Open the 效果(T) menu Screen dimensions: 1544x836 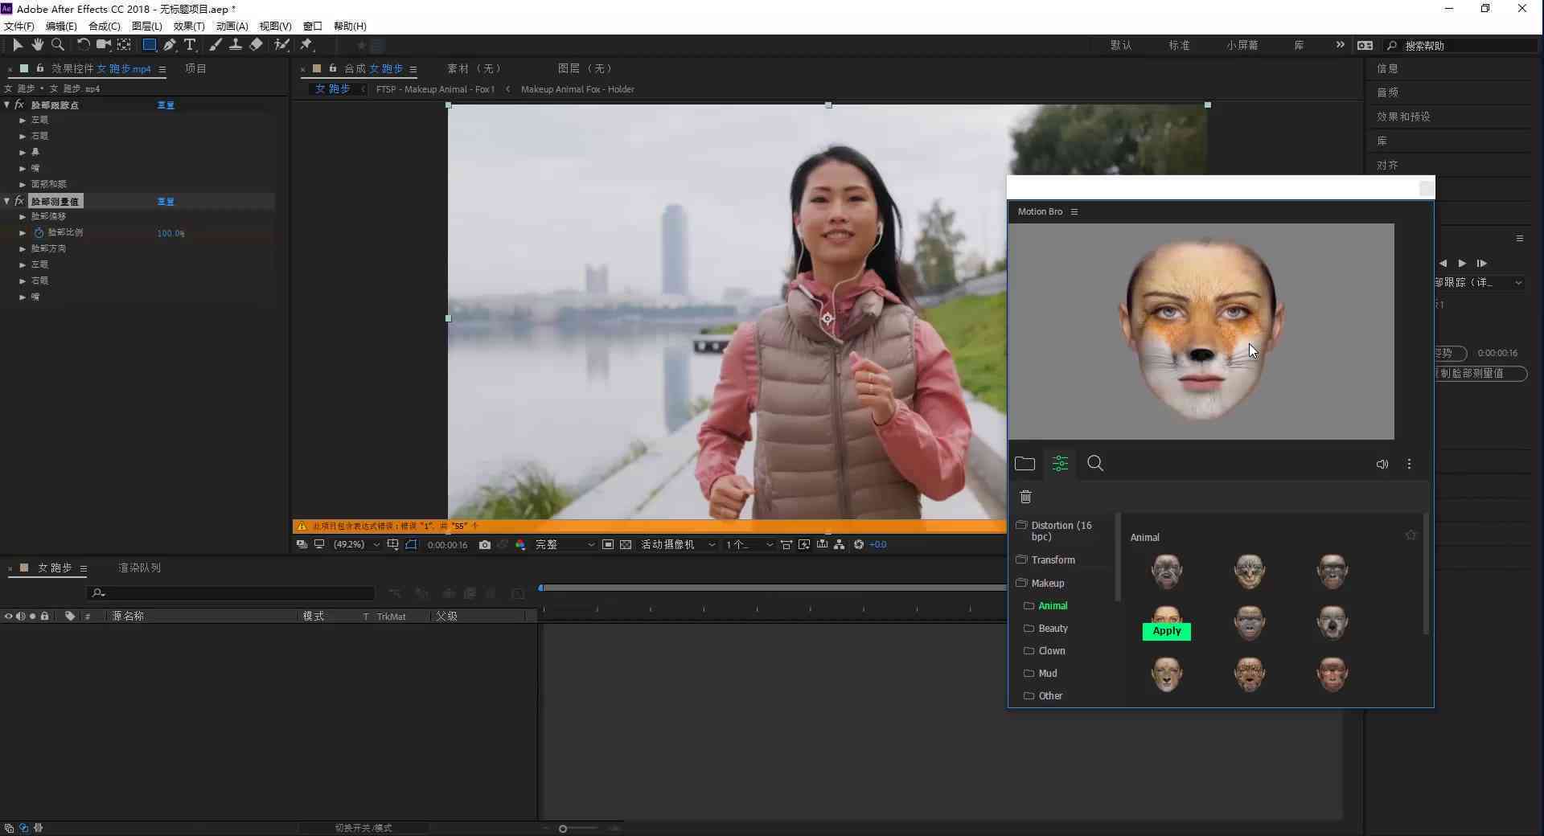189,26
